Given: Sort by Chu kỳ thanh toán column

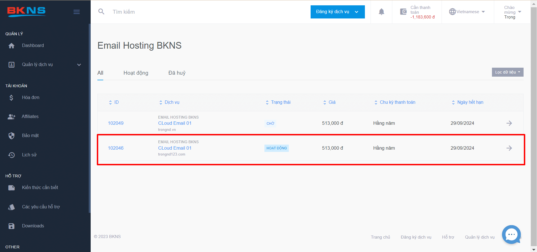Looking at the screenshot, I should click(395, 102).
